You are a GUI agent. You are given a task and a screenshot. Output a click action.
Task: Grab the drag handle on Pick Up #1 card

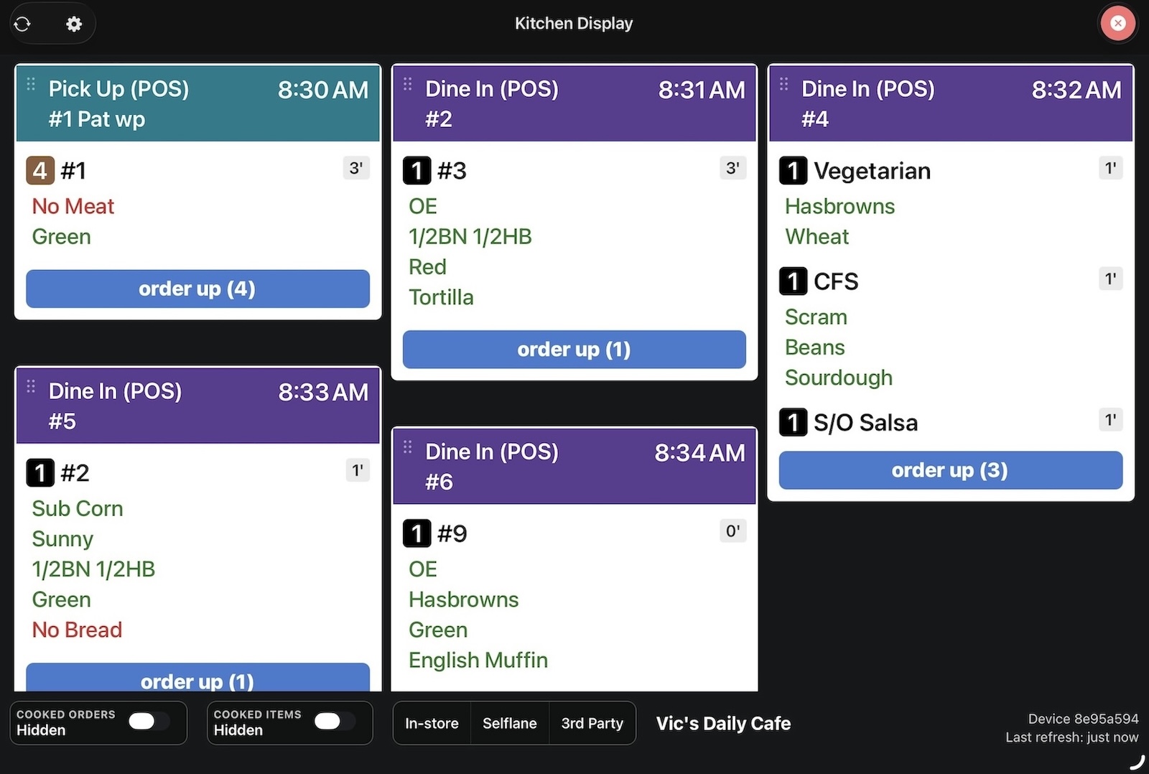[x=30, y=84]
